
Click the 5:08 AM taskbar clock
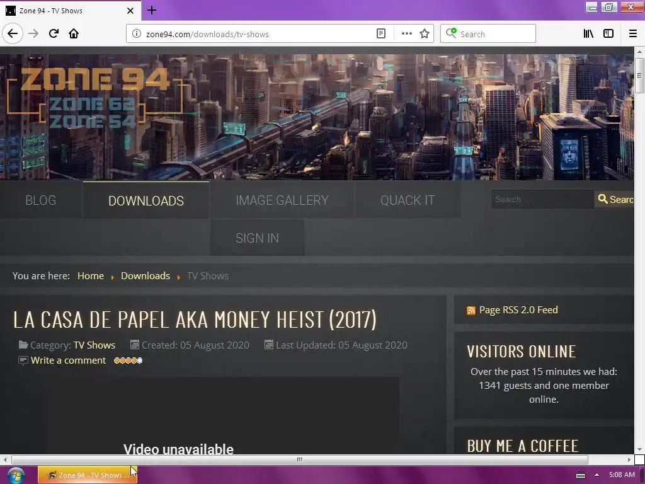point(622,475)
